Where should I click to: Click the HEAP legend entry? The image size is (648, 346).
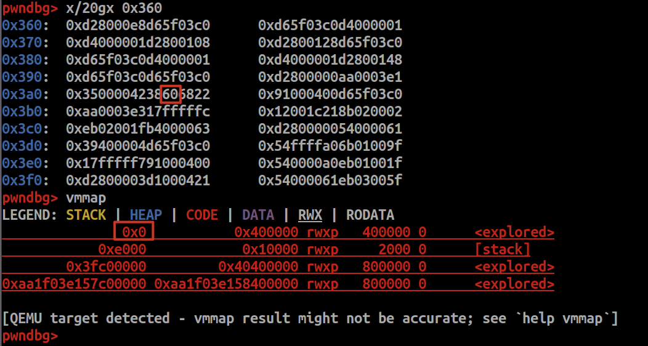tap(146, 215)
